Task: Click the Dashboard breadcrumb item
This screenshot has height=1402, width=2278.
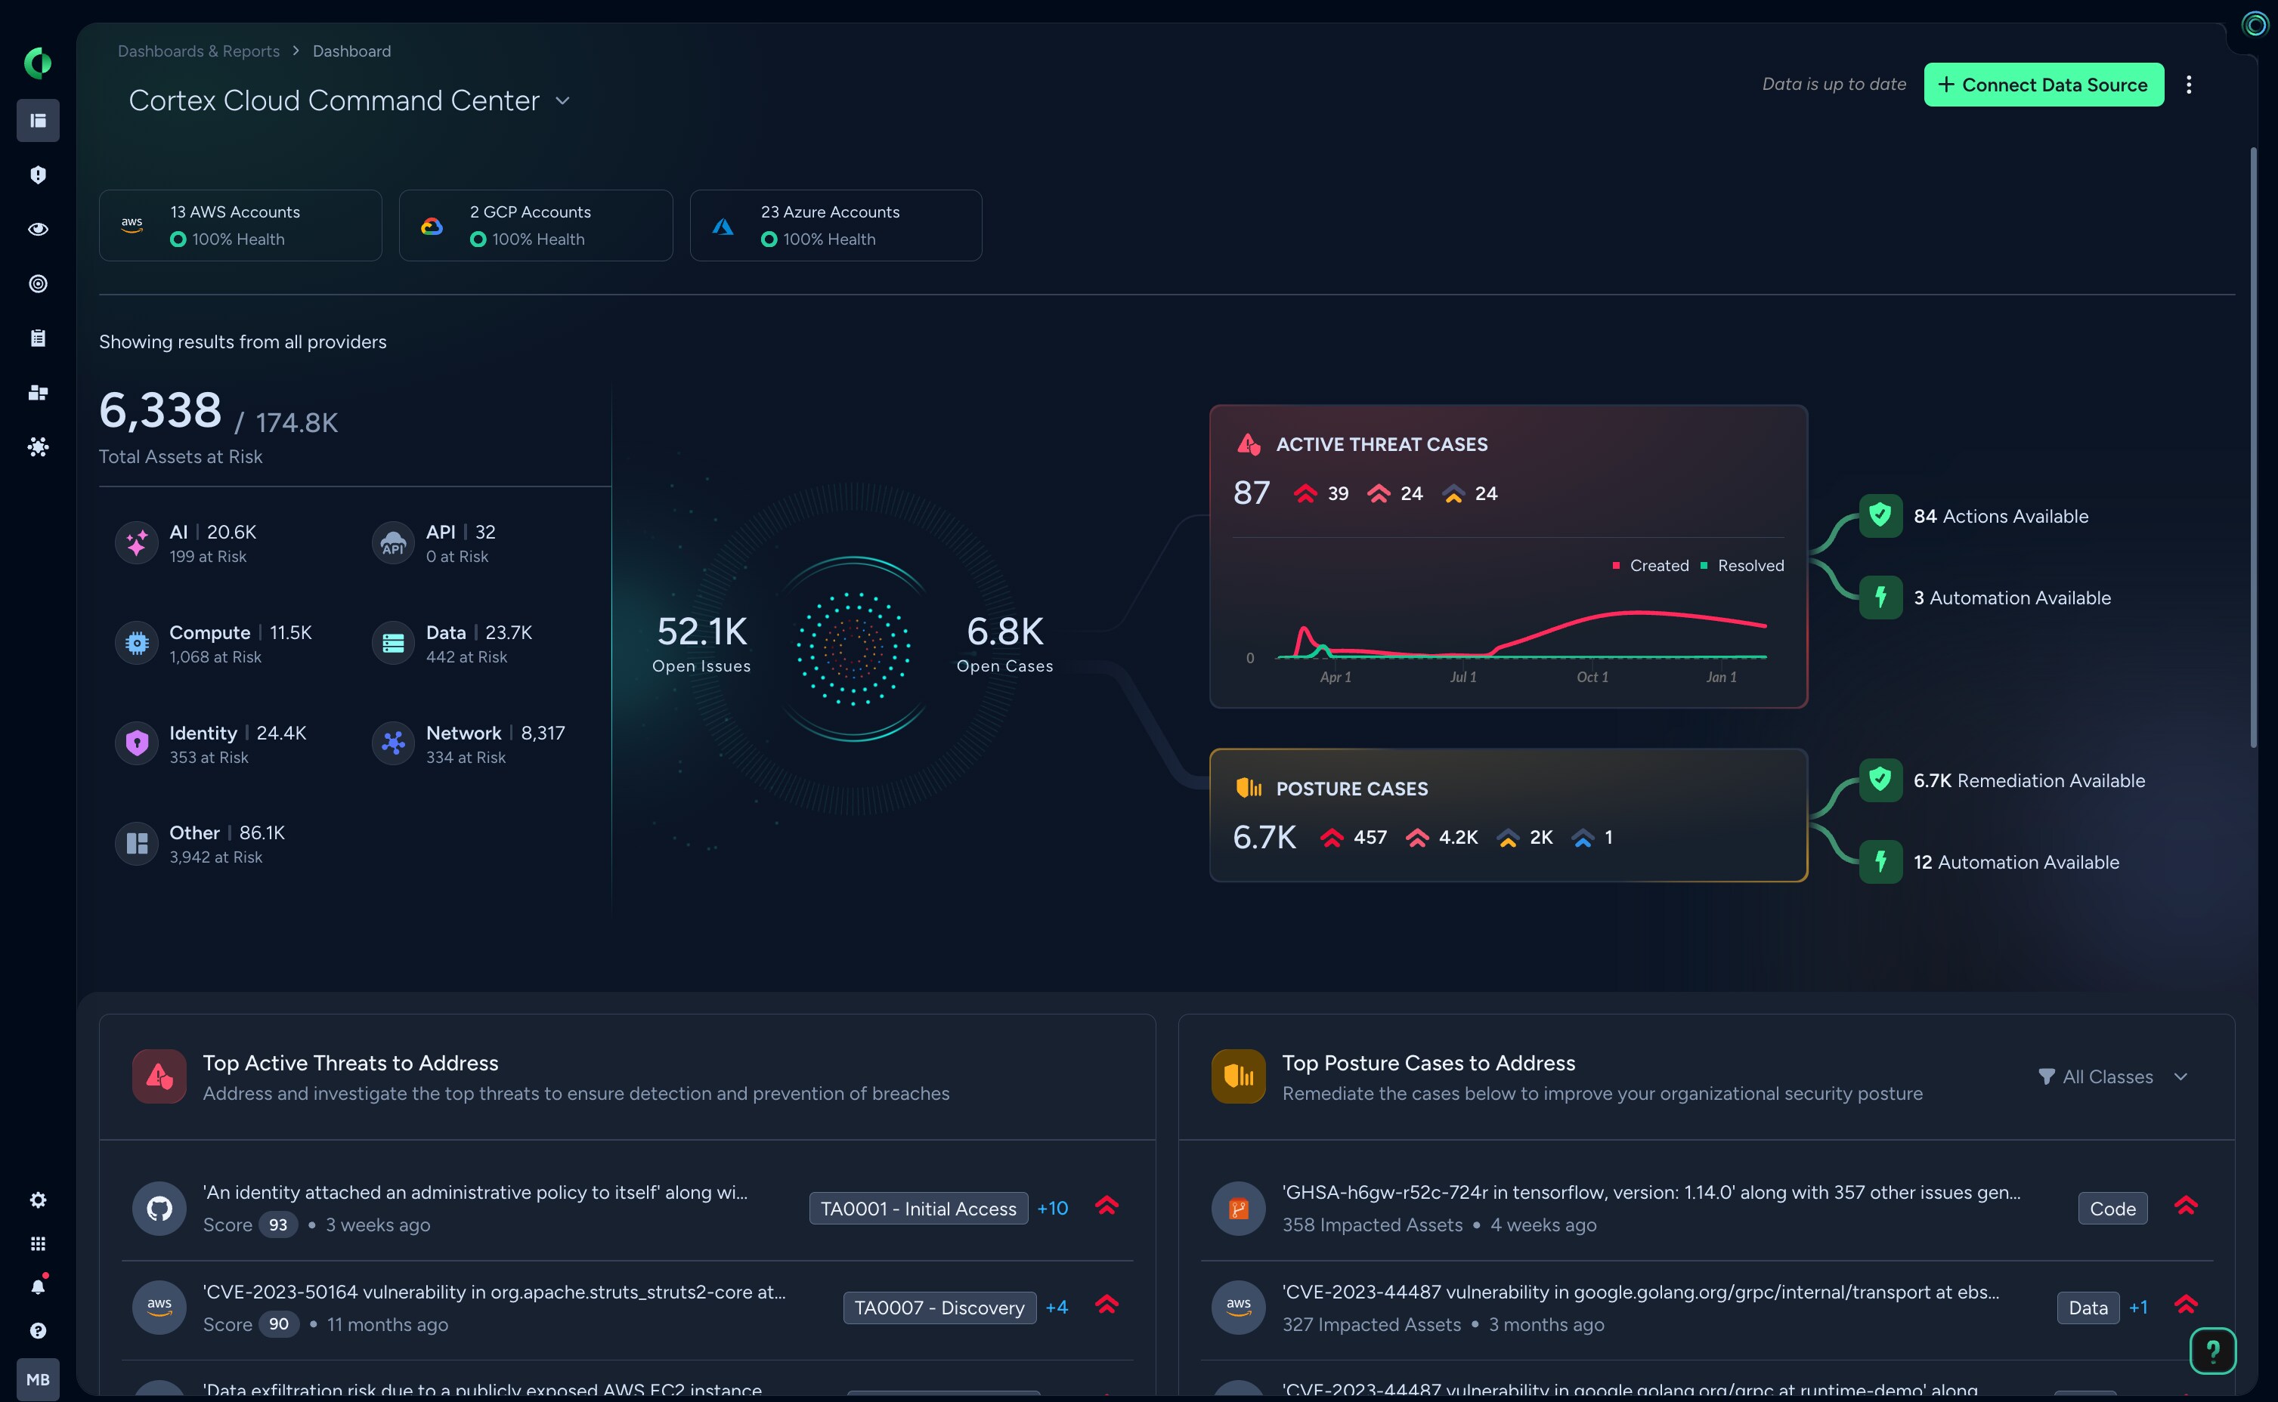Action: pyautogui.click(x=351, y=51)
